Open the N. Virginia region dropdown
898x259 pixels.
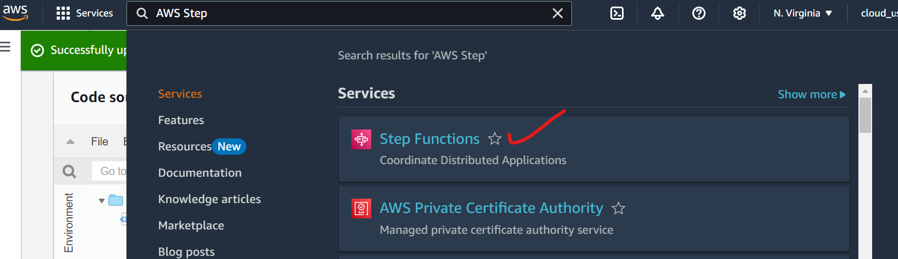pos(802,13)
